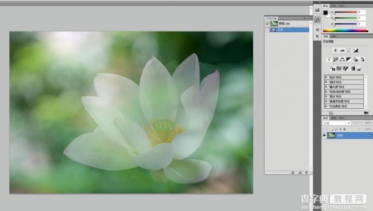Screen dimensions: 373x211
Task: Add a Brightness/Contrast adjustment
Action: 336,51
